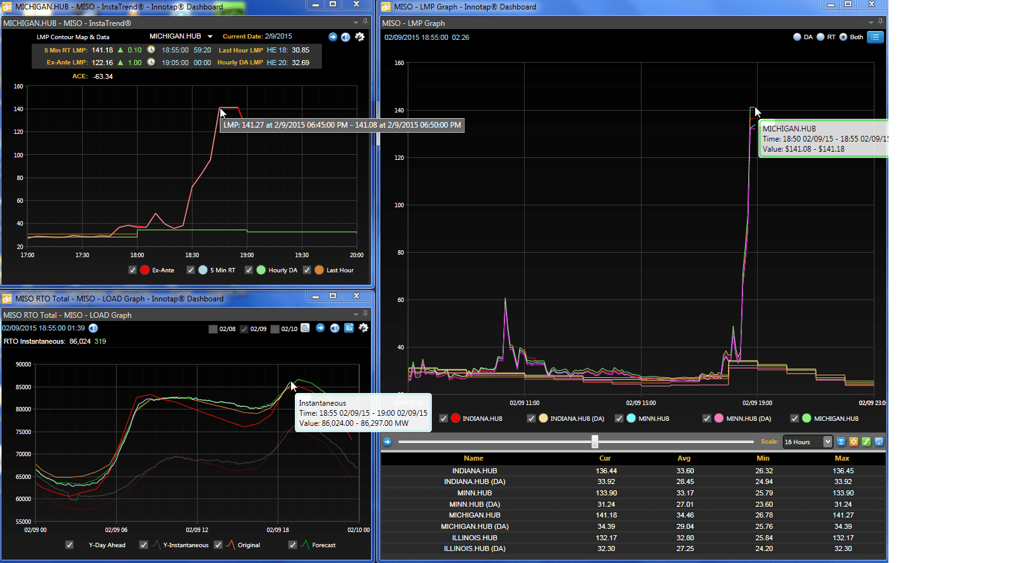Image resolution: width=1009 pixels, height=563 pixels.
Task: Click the Avg column header
Action: 684,458
